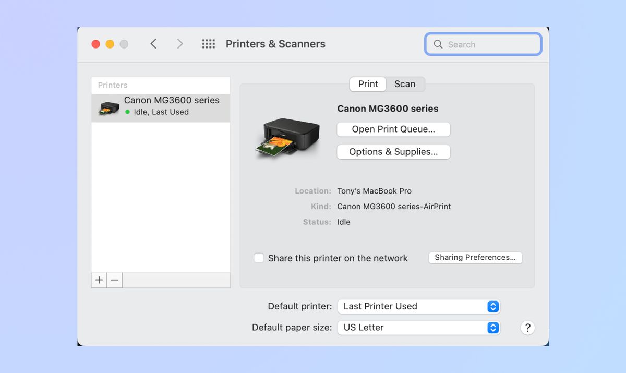Image resolution: width=626 pixels, height=373 pixels.
Task: Click the forward navigation arrow
Action: (179, 44)
